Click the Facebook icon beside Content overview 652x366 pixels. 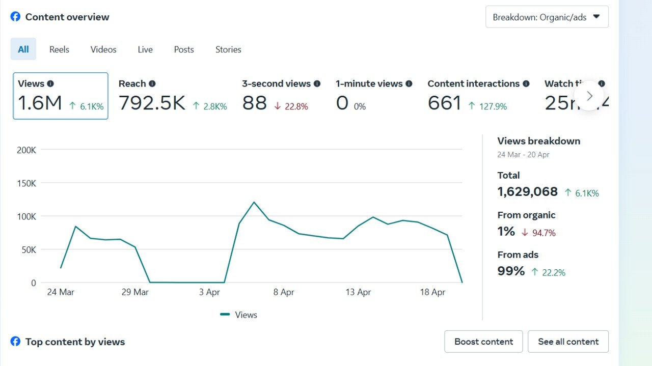coord(16,17)
